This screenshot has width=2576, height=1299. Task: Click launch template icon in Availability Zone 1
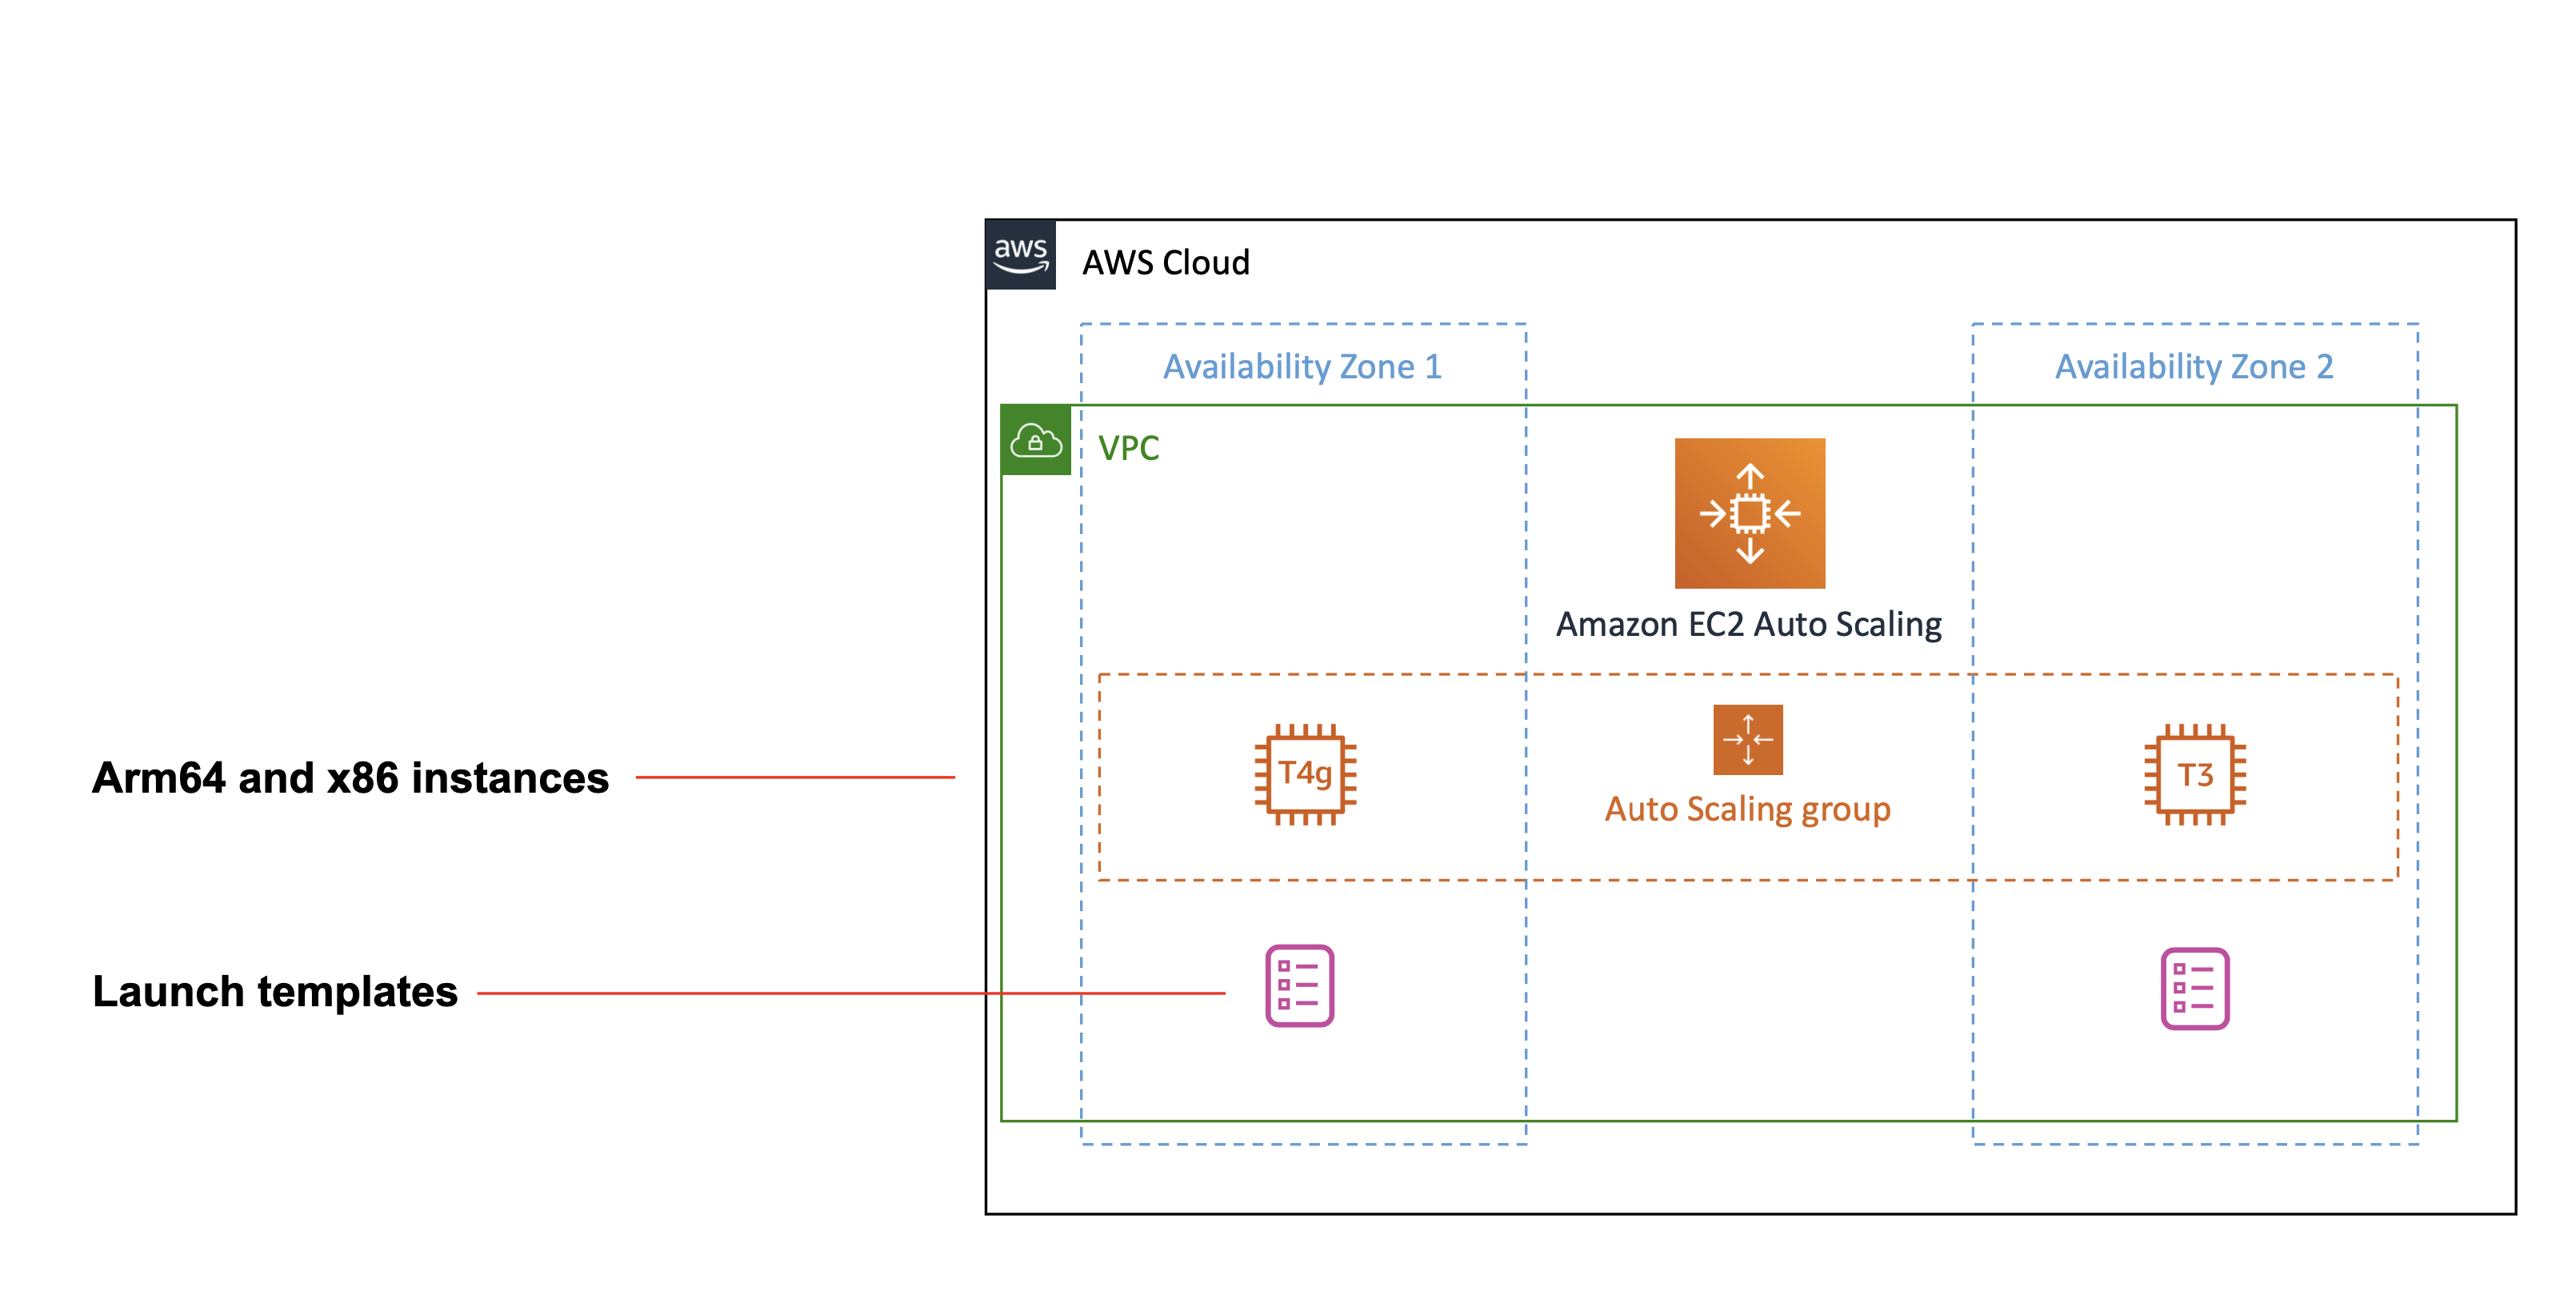point(1299,986)
